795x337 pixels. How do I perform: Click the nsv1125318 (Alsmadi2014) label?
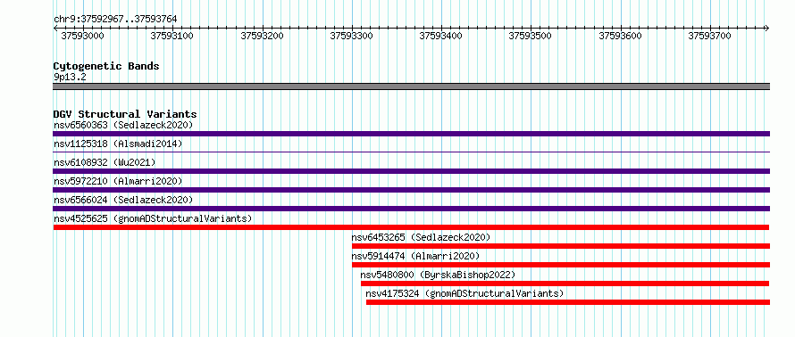tap(118, 144)
